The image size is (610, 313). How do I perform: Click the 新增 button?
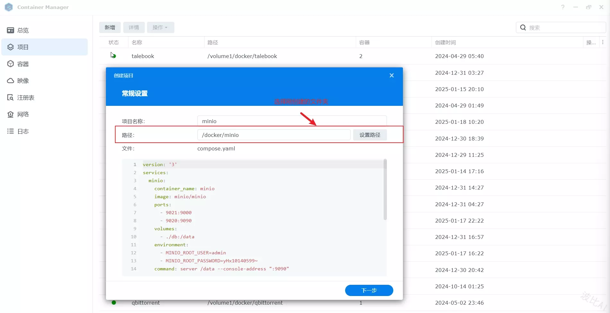click(110, 28)
